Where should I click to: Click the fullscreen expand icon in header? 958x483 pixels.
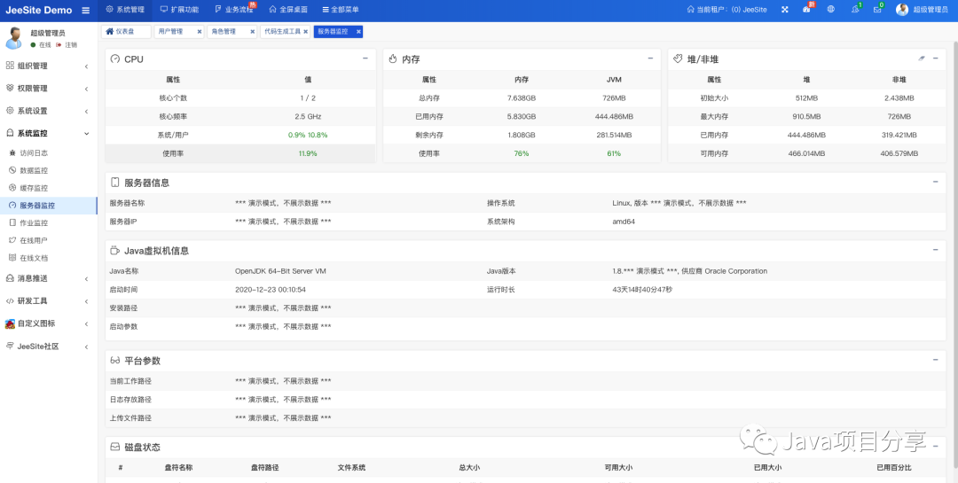pyautogui.click(x=784, y=10)
